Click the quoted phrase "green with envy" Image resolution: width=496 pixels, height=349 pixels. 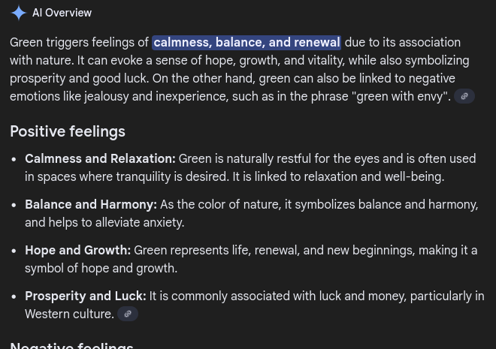400,97
